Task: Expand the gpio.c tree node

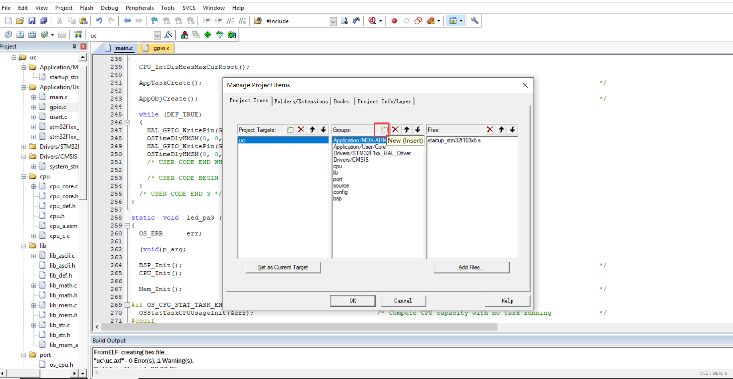Action: (34, 107)
